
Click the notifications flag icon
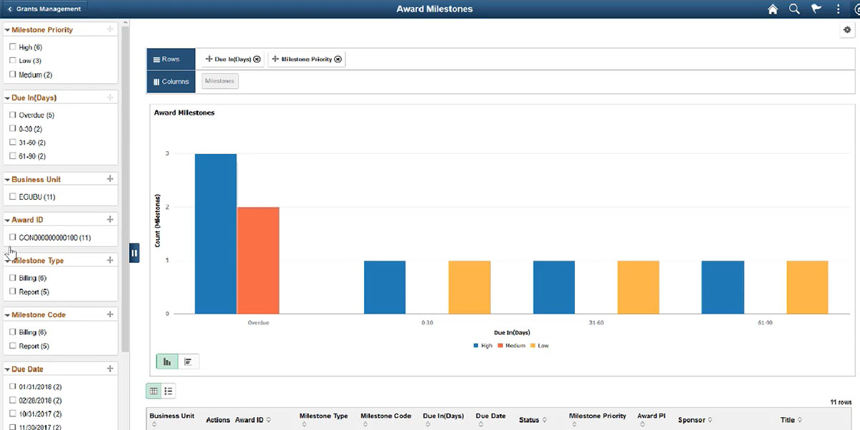[816, 9]
